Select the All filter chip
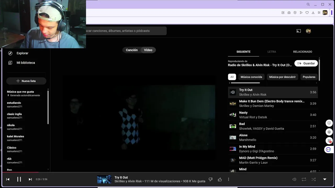335x188 pixels. (x=232, y=77)
